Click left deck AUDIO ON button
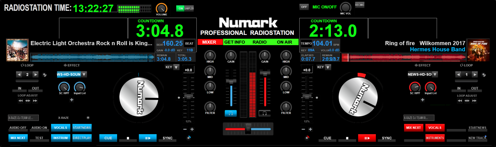This screenshot has height=147, width=496. click(39, 128)
